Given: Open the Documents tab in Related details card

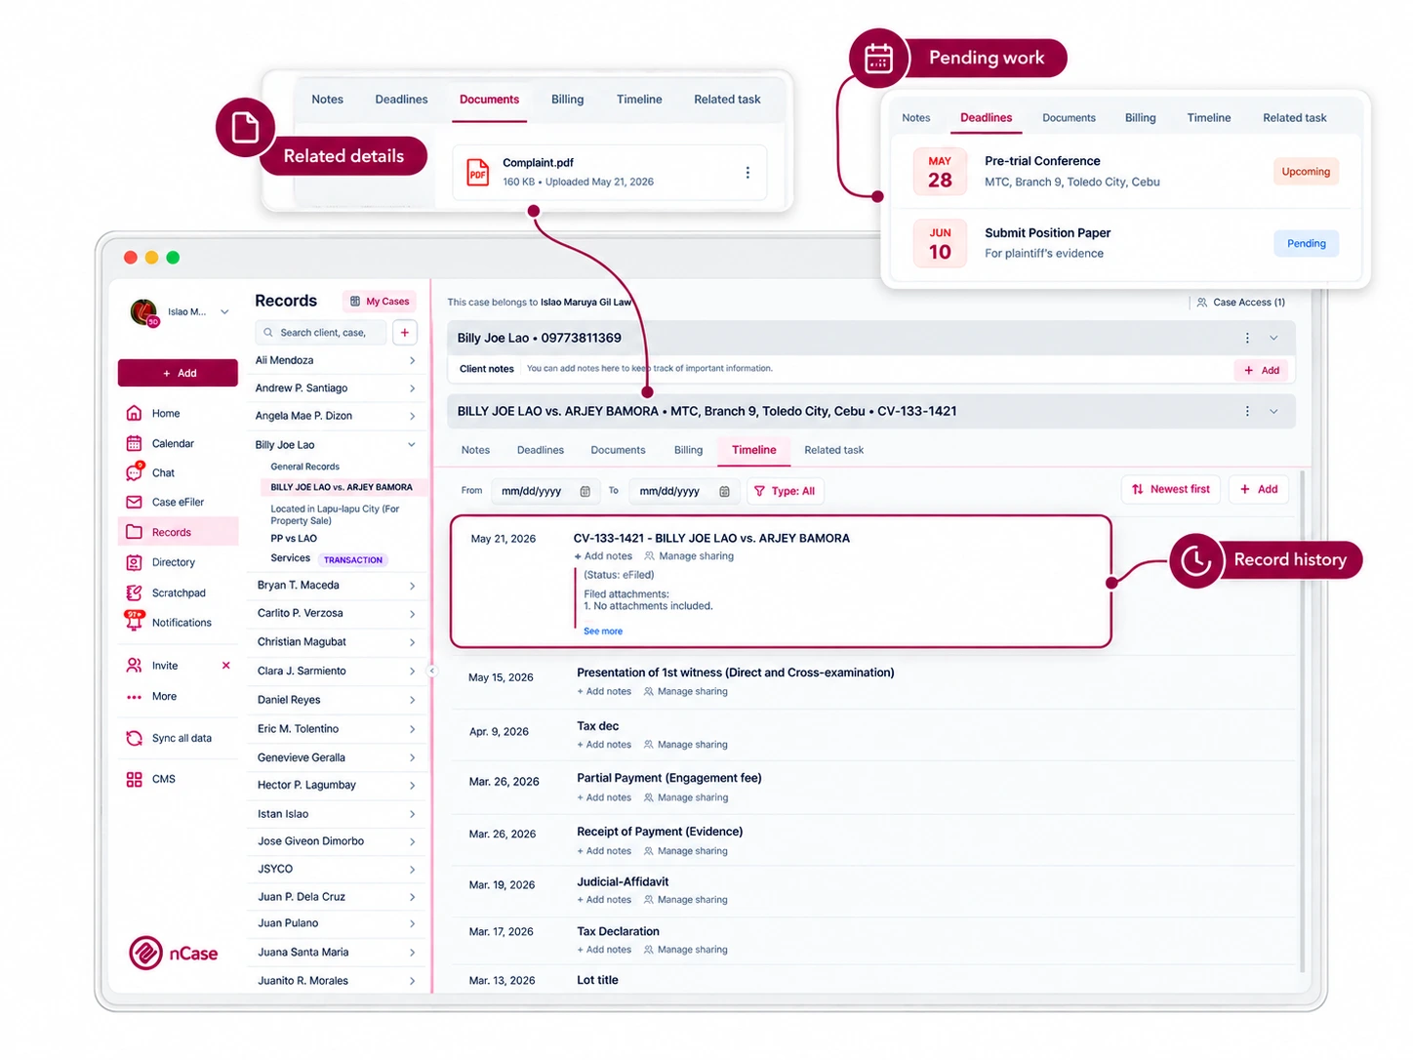Looking at the screenshot, I should [490, 100].
